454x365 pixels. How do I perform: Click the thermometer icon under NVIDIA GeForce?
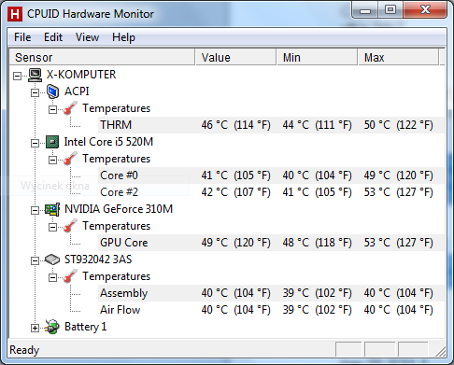click(x=70, y=226)
